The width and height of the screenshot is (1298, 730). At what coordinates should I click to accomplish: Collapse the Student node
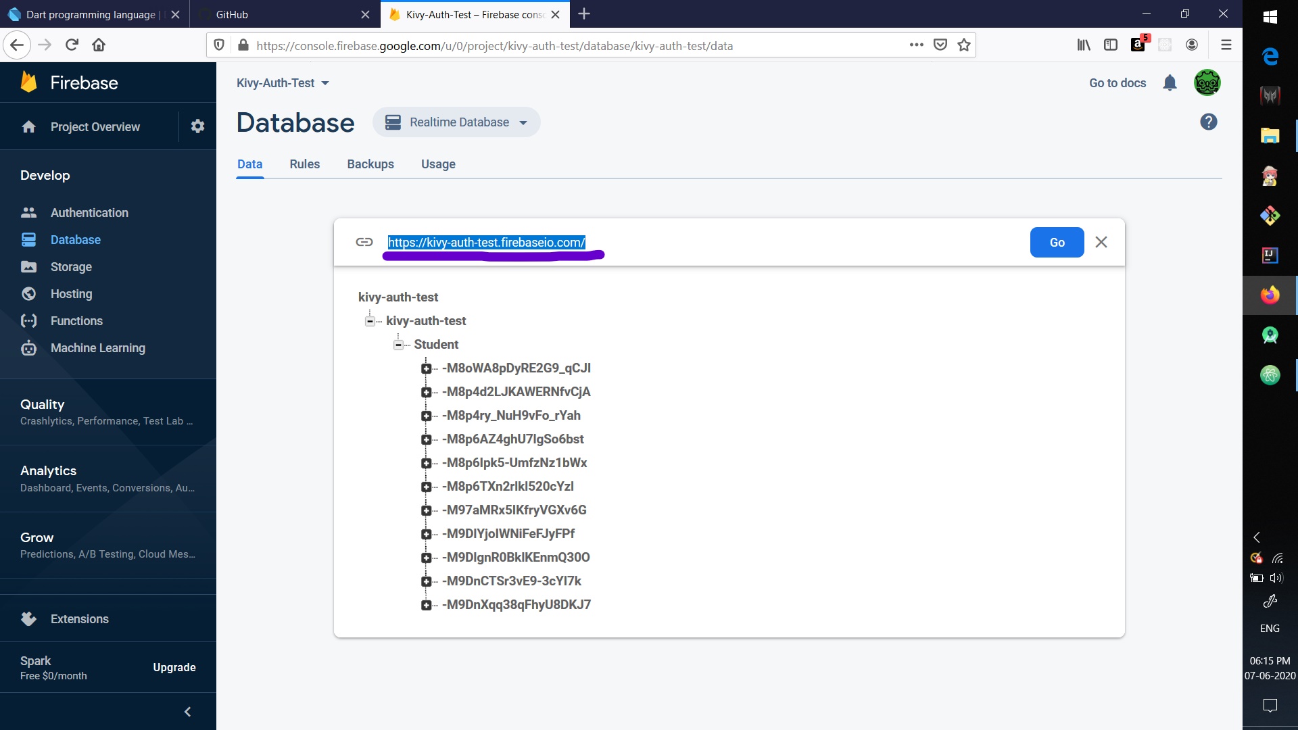399,345
